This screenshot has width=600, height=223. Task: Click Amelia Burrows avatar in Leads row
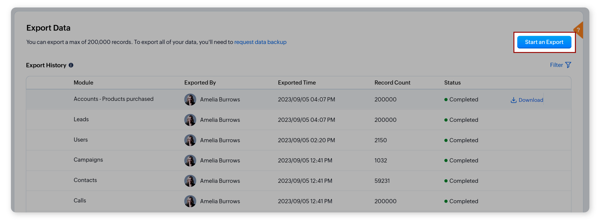click(x=190, y=120)
